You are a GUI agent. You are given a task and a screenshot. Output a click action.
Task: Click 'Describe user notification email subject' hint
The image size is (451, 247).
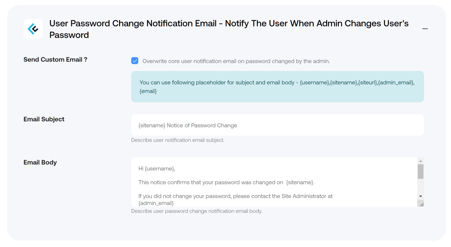click(178, 140)
